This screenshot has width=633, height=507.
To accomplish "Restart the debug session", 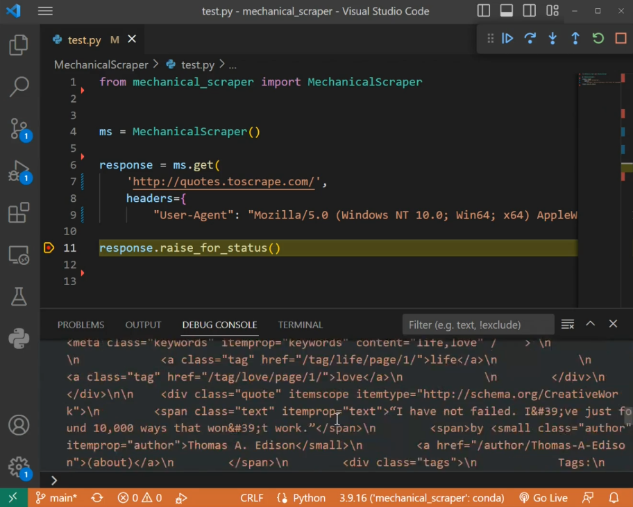I will pyautogui.click(x=598, y=38).
